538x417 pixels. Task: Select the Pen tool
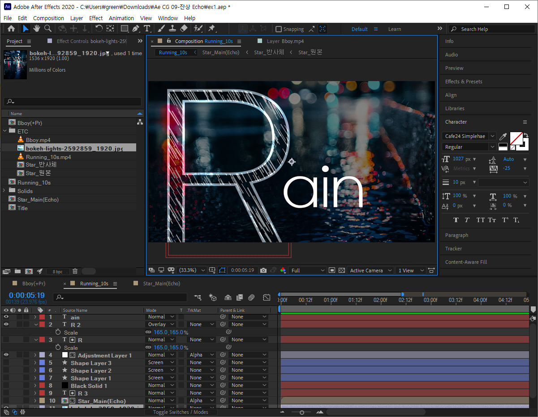pyautogui.click(x=136, y=29)
